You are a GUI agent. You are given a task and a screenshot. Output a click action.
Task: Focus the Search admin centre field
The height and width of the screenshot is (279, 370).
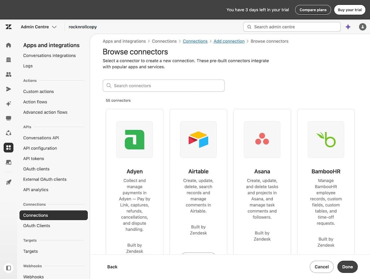coord(292,27)
